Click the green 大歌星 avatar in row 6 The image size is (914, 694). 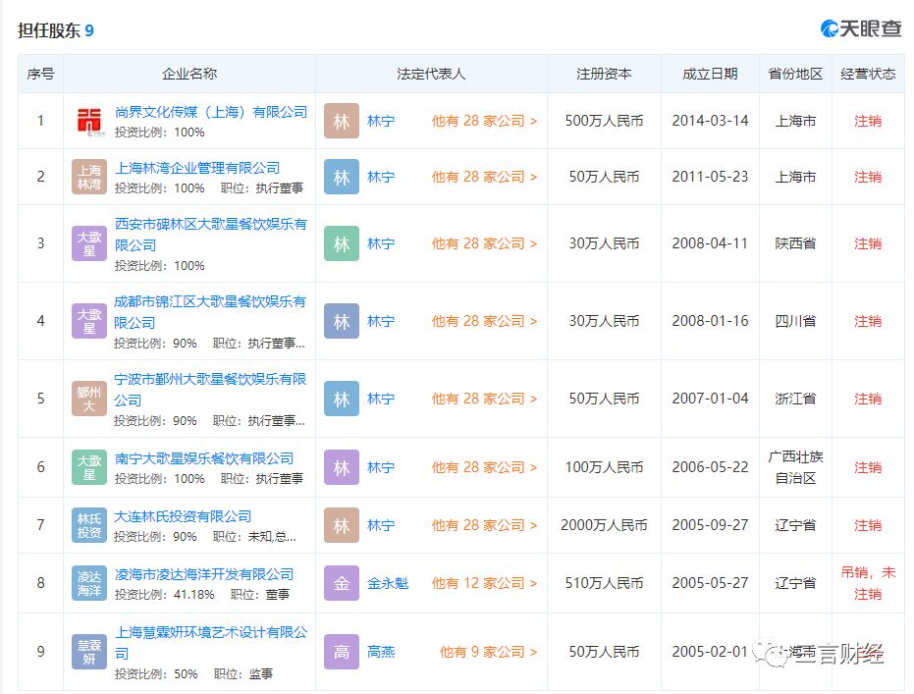[89, 467]
